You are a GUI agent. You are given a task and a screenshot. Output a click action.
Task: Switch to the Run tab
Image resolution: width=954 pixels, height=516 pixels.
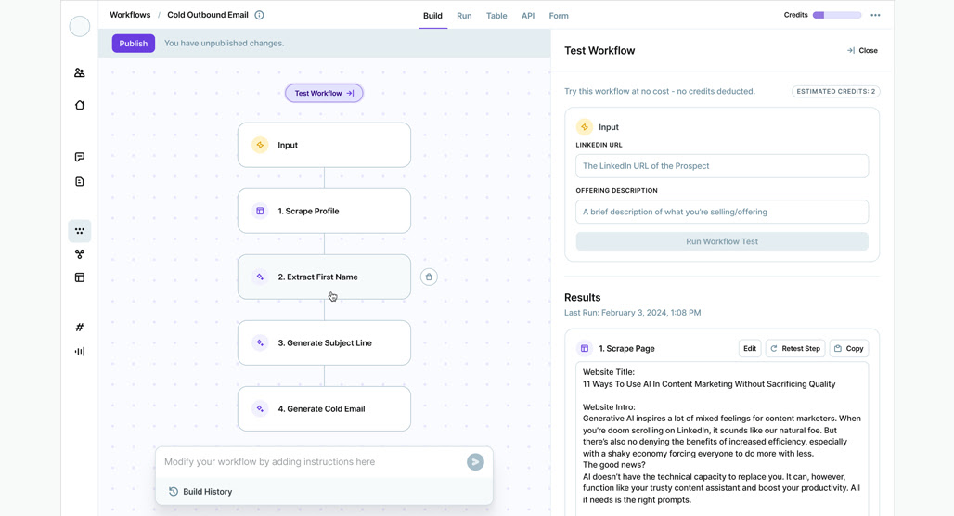point(464,16)
